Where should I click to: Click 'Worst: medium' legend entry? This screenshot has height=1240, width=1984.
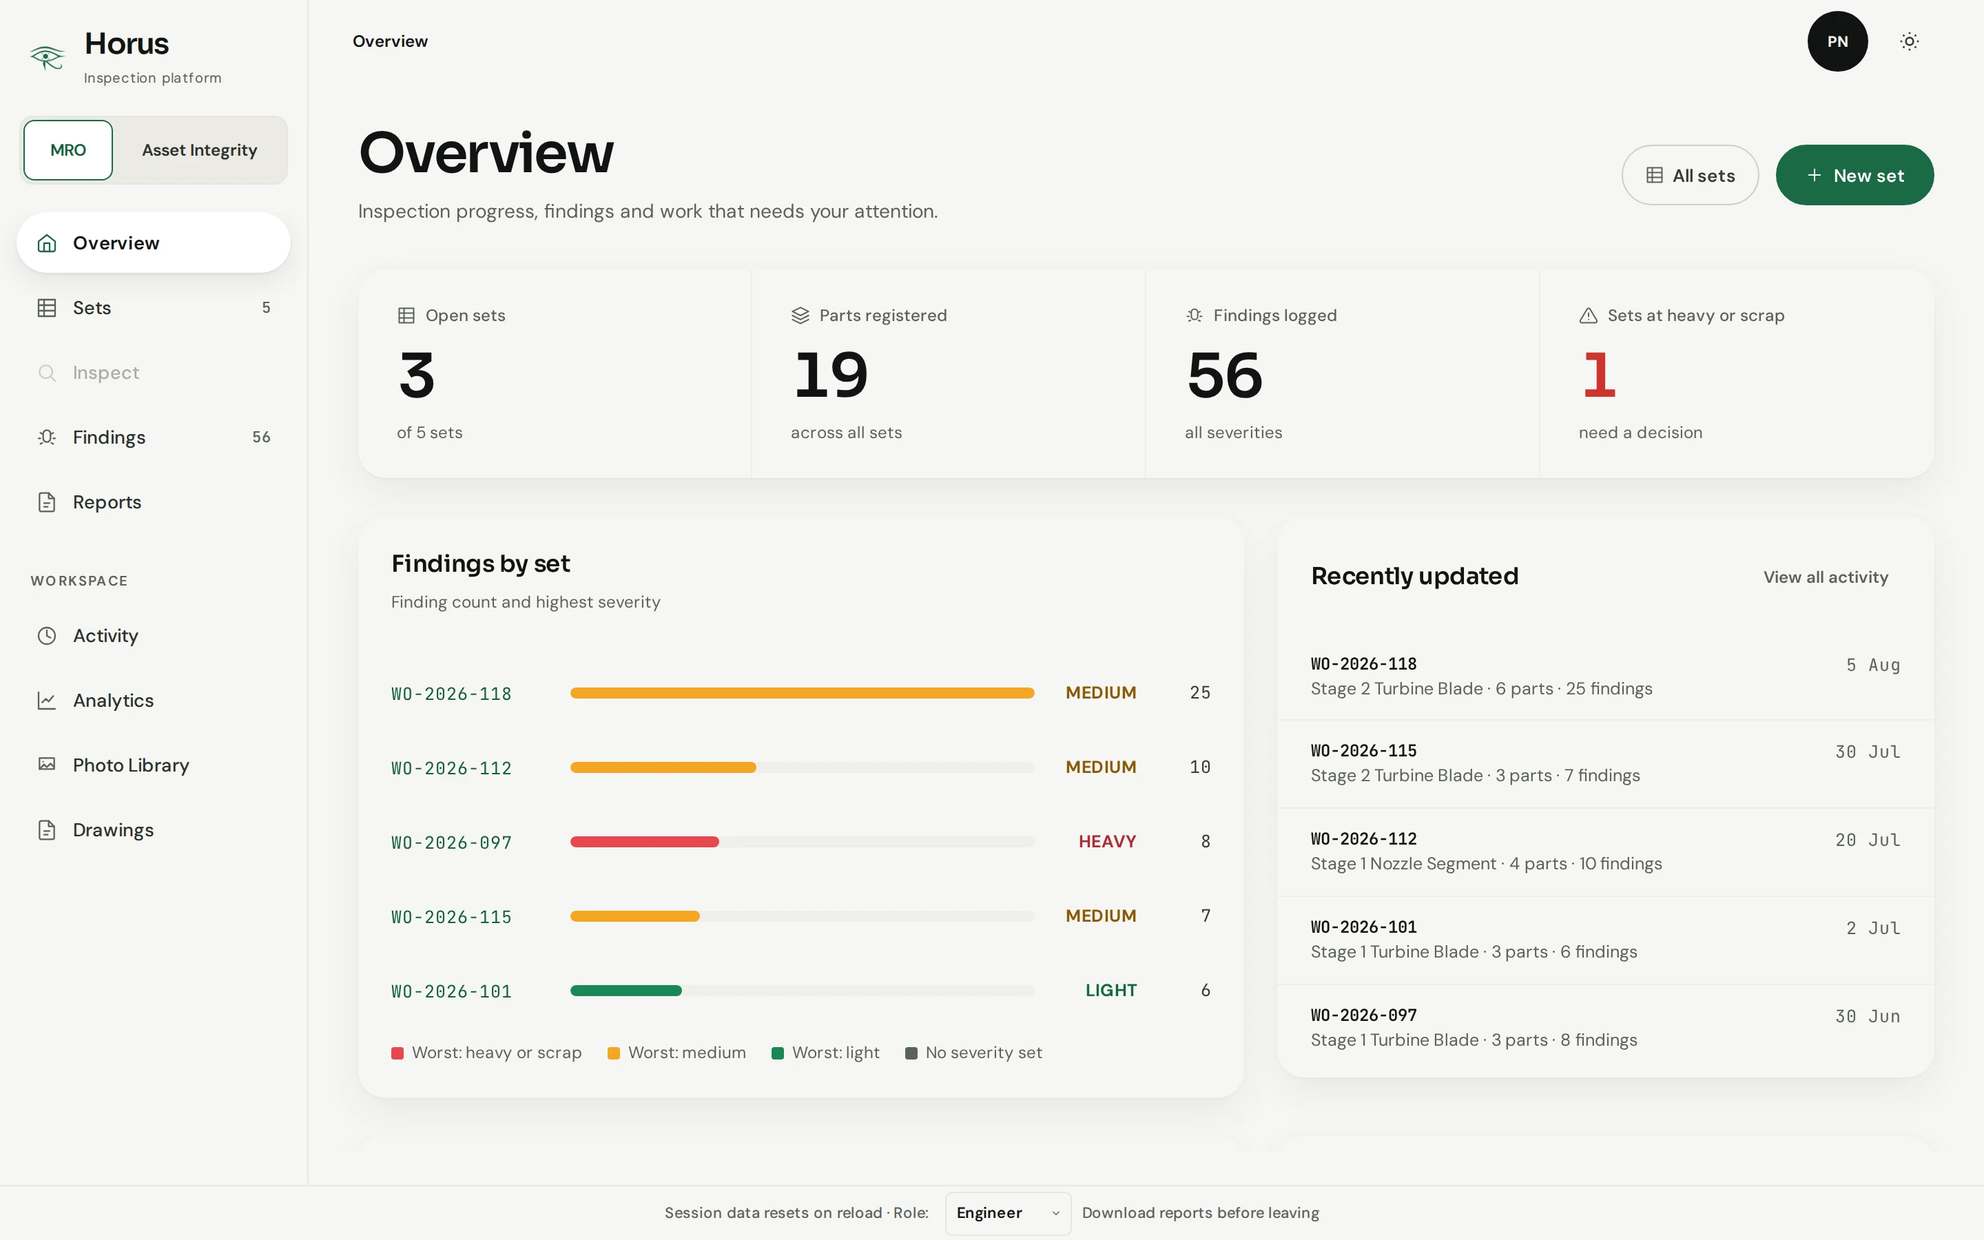[x=676, y=1053]
